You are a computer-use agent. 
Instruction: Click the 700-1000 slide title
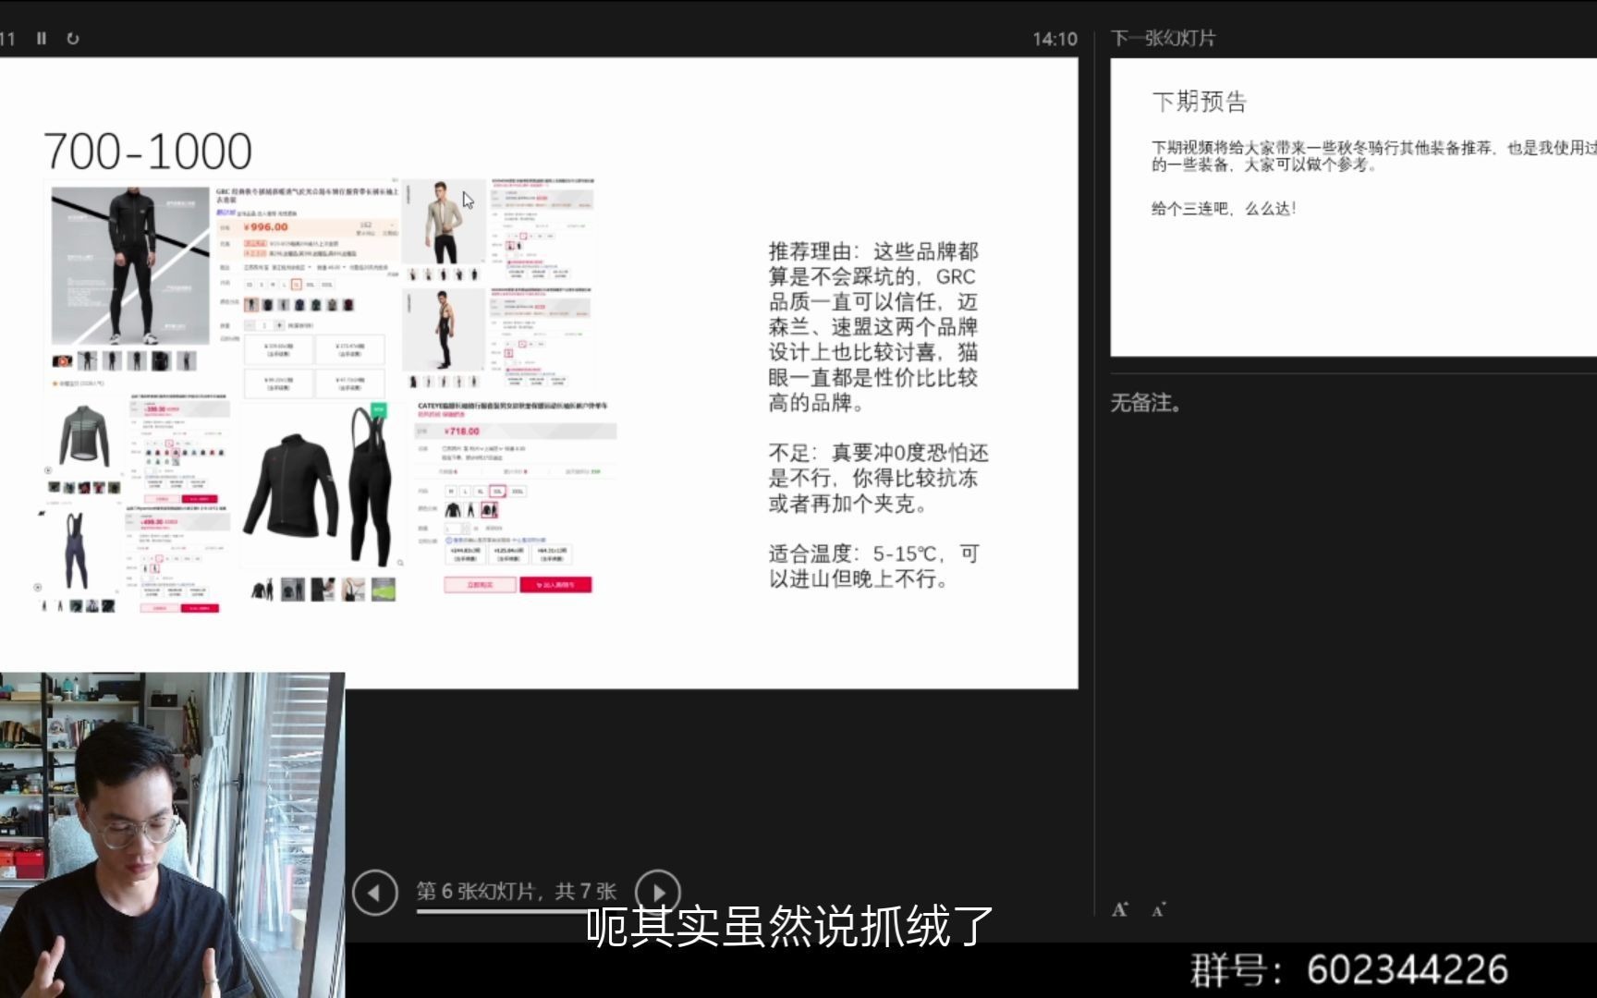click(148, 152)
